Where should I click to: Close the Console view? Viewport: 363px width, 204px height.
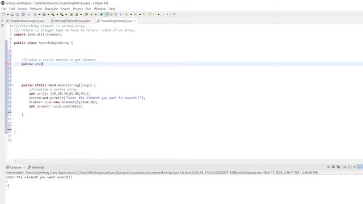tap(24, 167)
